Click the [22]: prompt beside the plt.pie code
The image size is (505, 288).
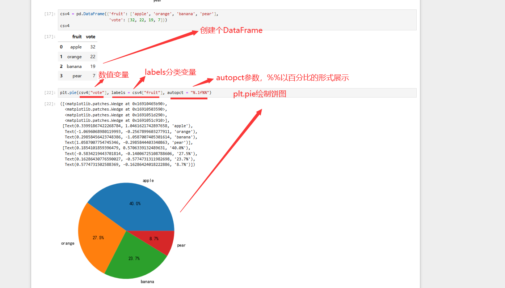50,93
